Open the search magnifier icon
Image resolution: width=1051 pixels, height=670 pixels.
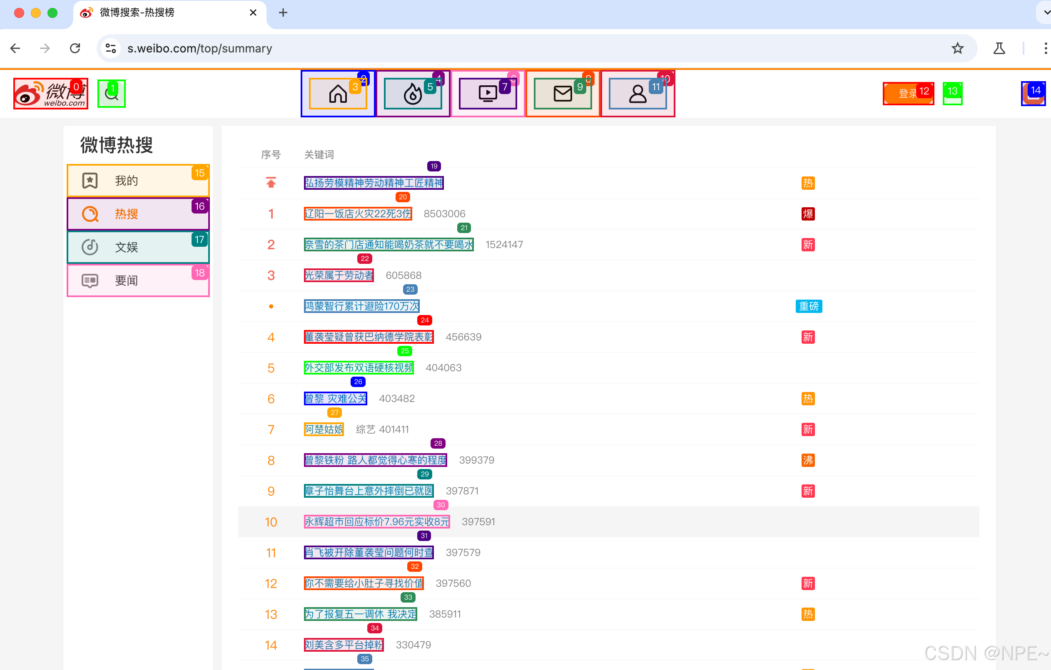tap(111, 94)
